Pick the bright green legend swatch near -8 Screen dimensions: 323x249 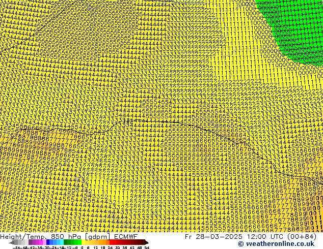[79, 242]
